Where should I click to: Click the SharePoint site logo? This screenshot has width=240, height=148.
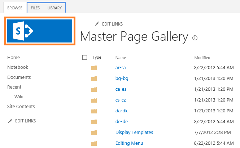pyautogui.click(x=39, y=31)
